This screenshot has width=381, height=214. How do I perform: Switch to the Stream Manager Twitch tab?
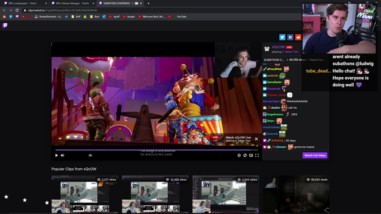pos(72,4)
